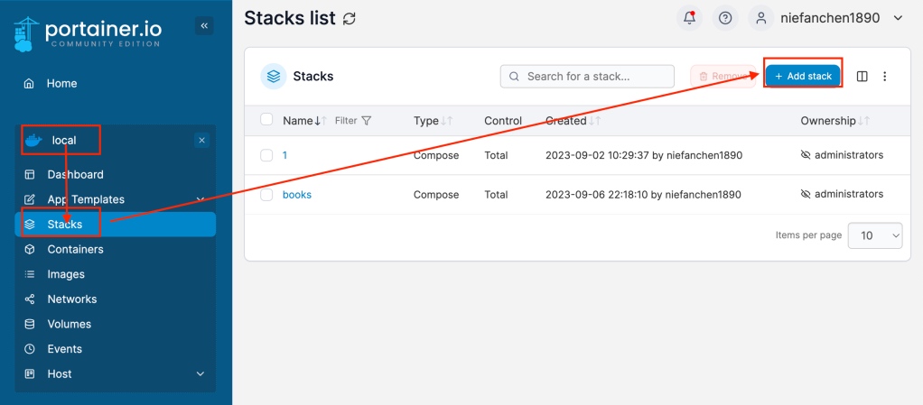Click the Add stack button
923x405 pixels.
pyautogui.click(x=803, y=77)
